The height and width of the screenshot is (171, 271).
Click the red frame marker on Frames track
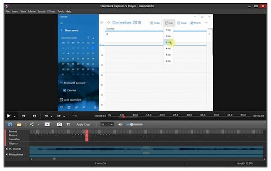87,135
